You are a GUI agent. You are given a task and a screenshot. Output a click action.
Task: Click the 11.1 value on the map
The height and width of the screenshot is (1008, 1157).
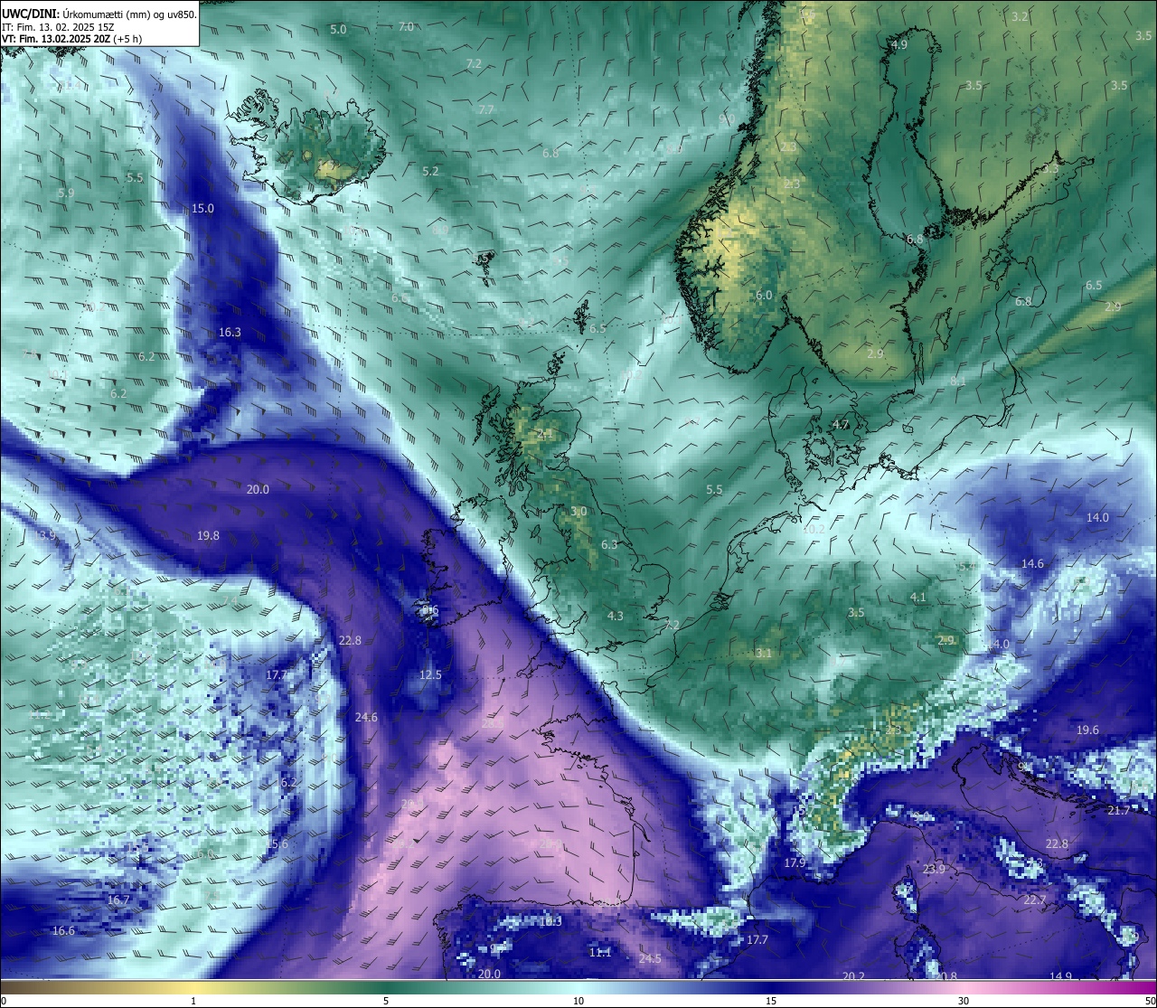[600, 953]
